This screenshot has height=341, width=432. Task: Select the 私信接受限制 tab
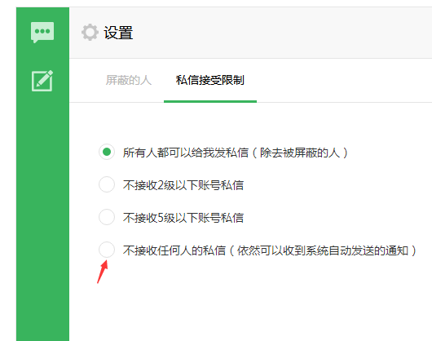210,80
